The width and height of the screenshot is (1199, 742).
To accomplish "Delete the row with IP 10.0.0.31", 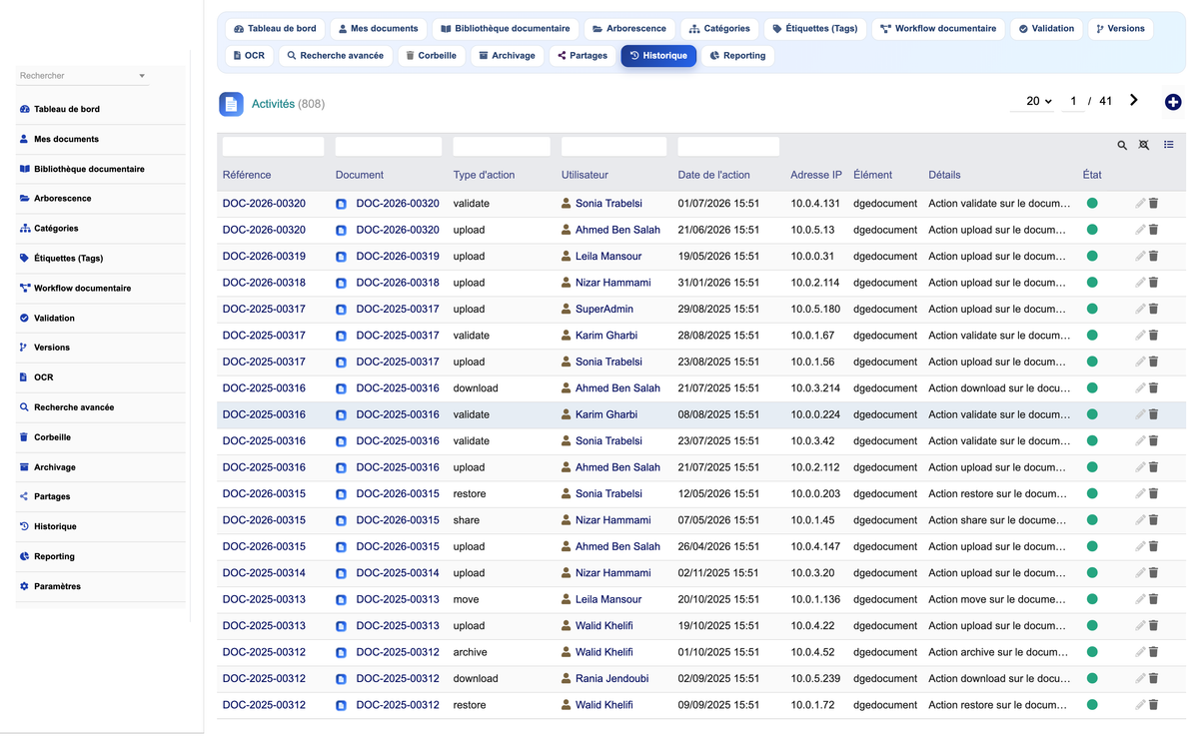I will coord(1153,257).
